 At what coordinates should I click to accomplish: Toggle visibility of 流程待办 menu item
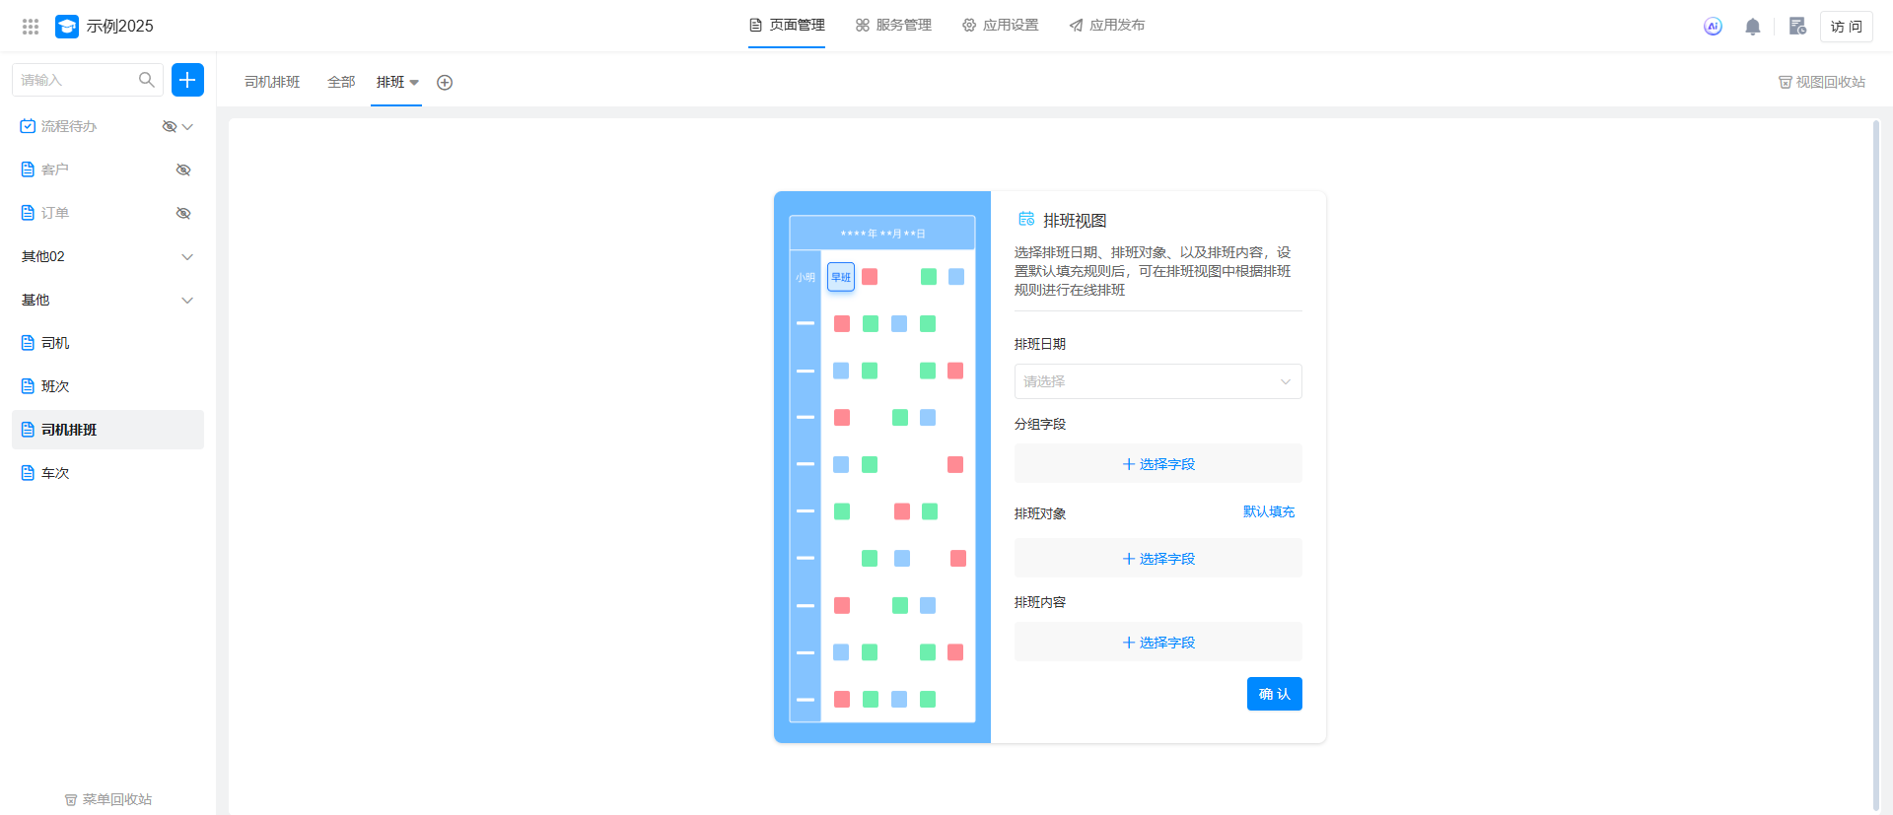tap(169, 126)
